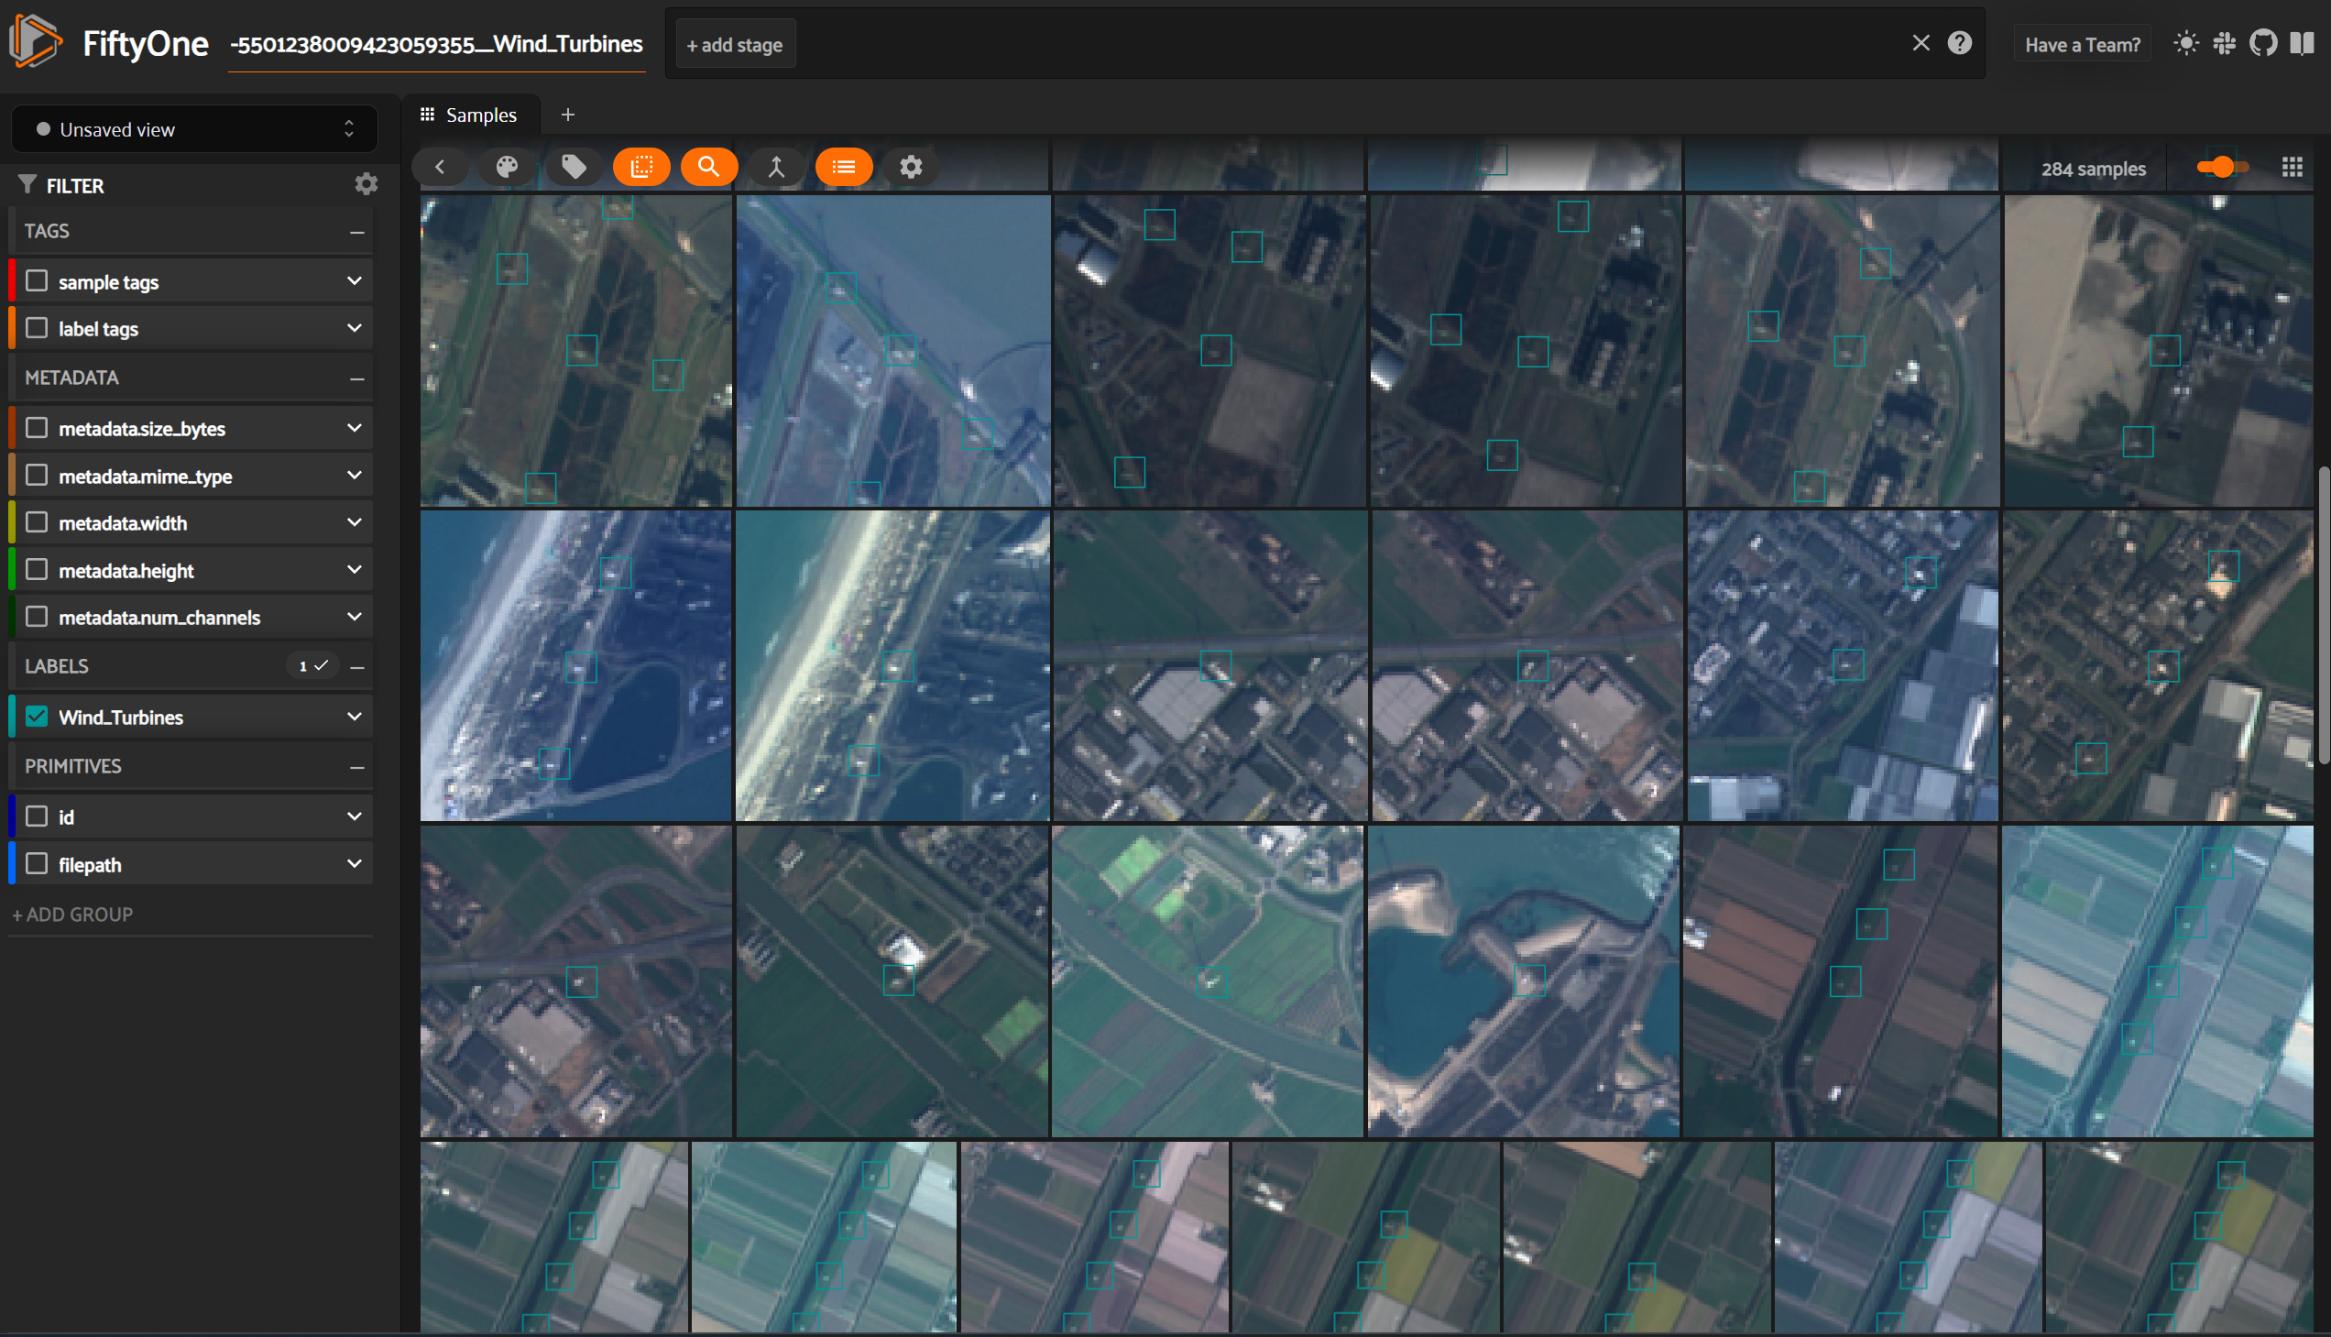Click the 284 samples count
The image size is (2331, 1337).
point(2093,169)
